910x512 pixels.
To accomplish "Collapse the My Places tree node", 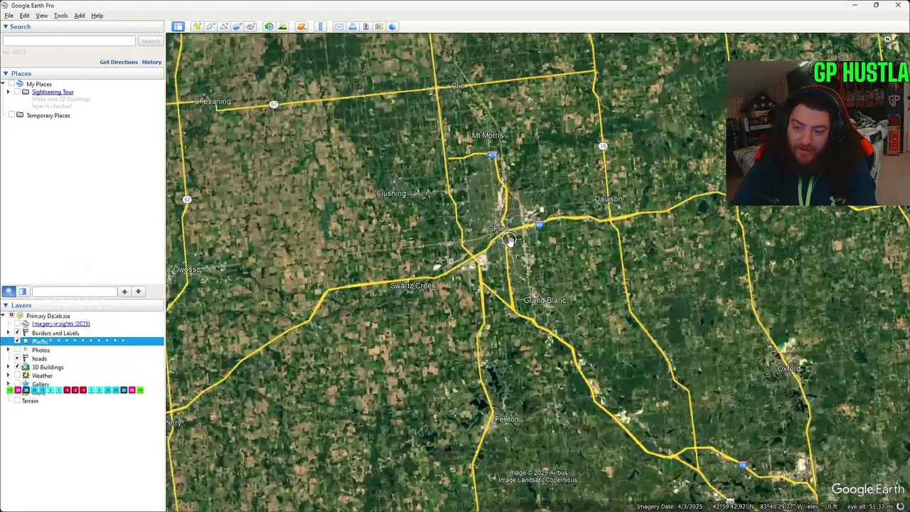I will [x=3, y=83].
